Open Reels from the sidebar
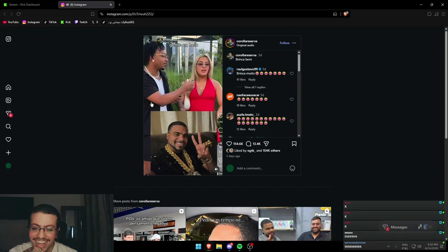Viewport: 448px width, 252px height. point(8,100)
